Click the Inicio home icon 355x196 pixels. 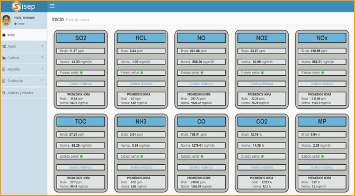click(4, 35)
